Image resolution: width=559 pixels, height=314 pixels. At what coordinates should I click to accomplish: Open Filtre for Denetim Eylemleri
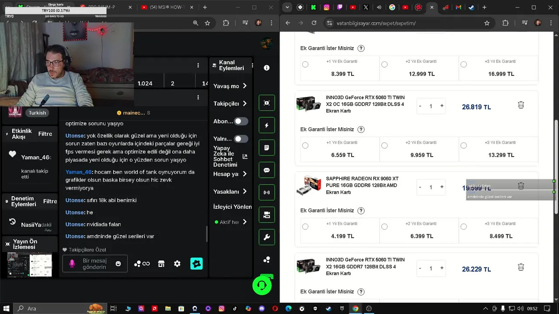(x=50, y=201)
